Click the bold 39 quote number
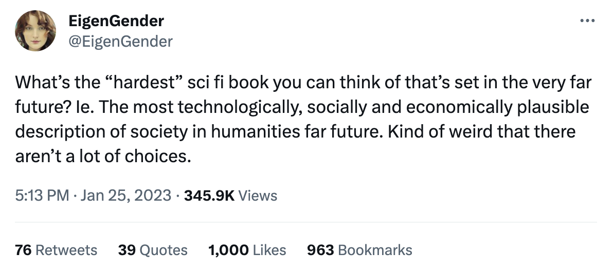Image resolution: width=613 pixels, height=272 pixels. coord(127,250)
